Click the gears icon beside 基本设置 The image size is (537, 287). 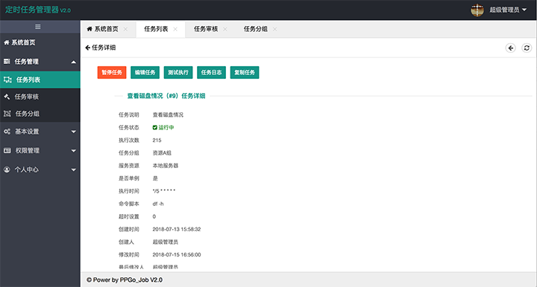point(7,132)
